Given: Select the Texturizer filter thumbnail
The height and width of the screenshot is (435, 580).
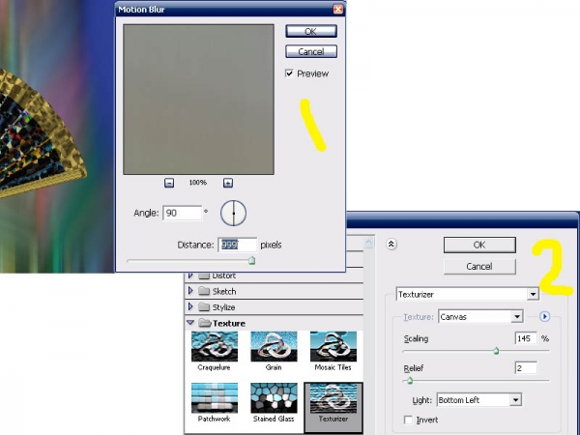Looking at the screenshot, I should pyautogui.click(x=333, y=407).
